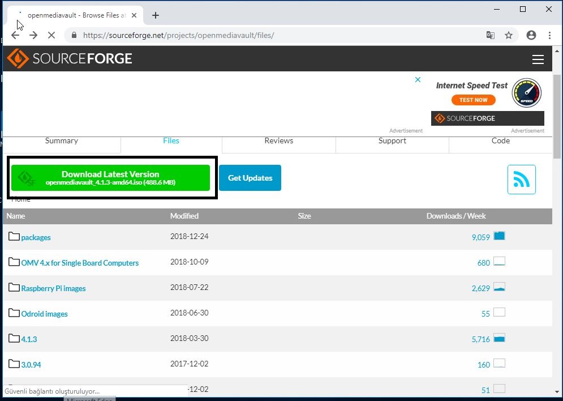
Task: Open the Code tab
Action: pos(501,141)
